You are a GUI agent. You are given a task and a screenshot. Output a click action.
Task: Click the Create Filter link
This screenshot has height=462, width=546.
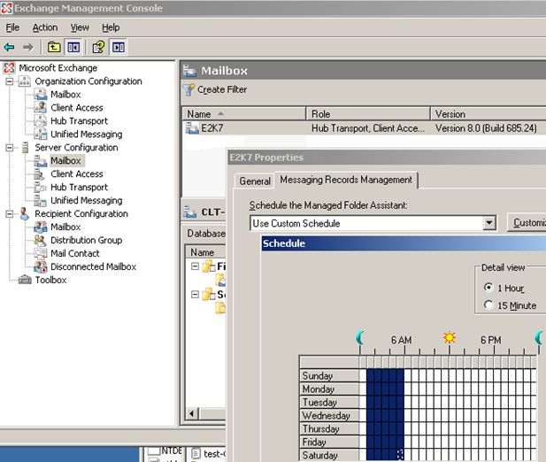coord(222,89)
